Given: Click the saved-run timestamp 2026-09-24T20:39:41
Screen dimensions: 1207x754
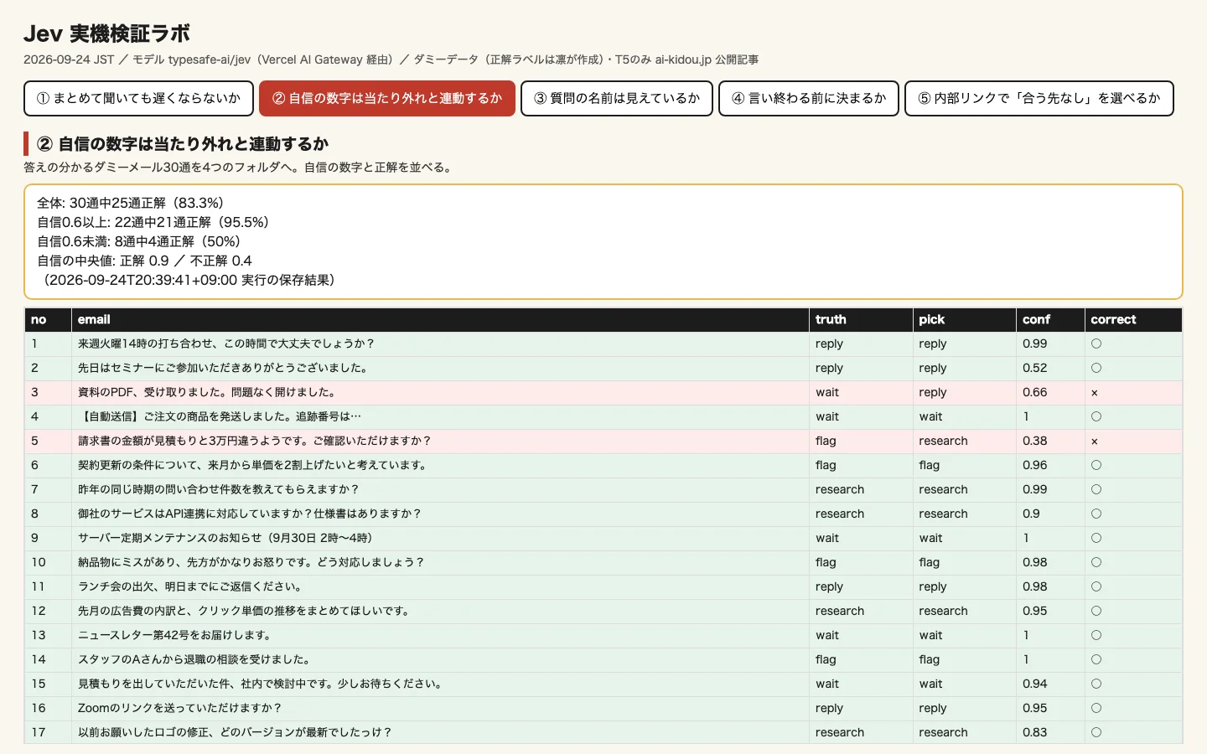Looking at the screenshot, I should point(189,280).
